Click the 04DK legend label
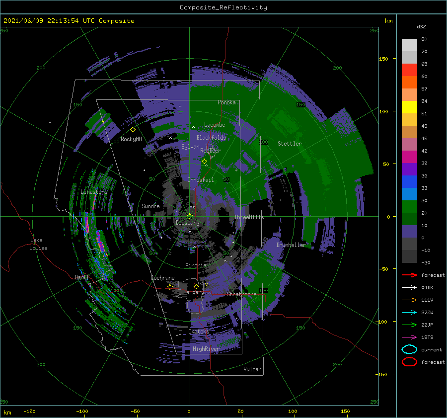 (x=427, y=288)
